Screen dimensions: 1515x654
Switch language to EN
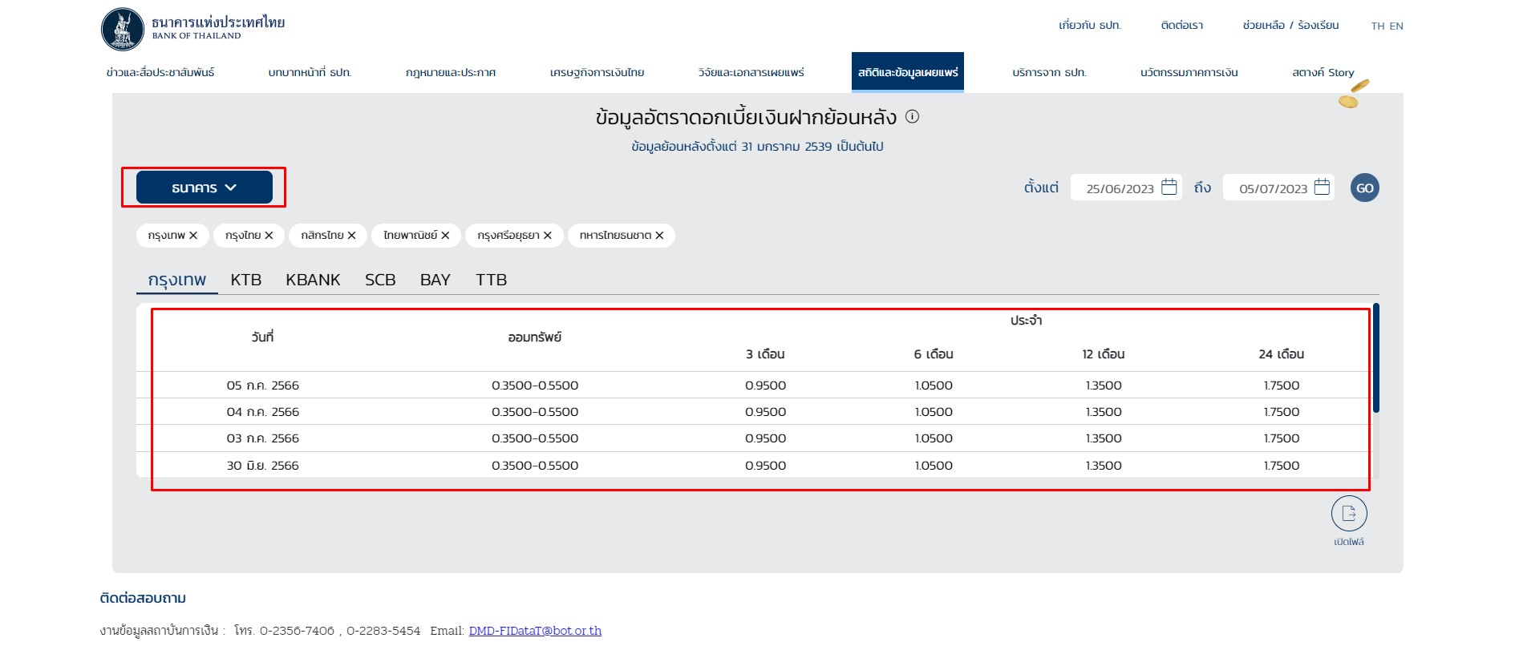pos(1396,26)
